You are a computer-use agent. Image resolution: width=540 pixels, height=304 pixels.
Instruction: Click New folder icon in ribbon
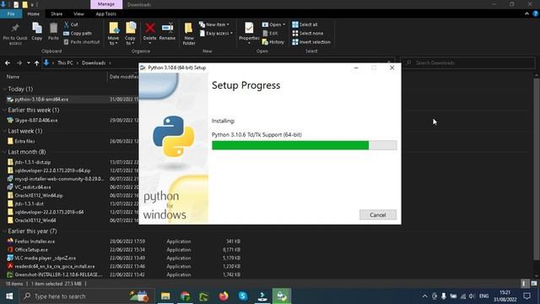(189, 29)
